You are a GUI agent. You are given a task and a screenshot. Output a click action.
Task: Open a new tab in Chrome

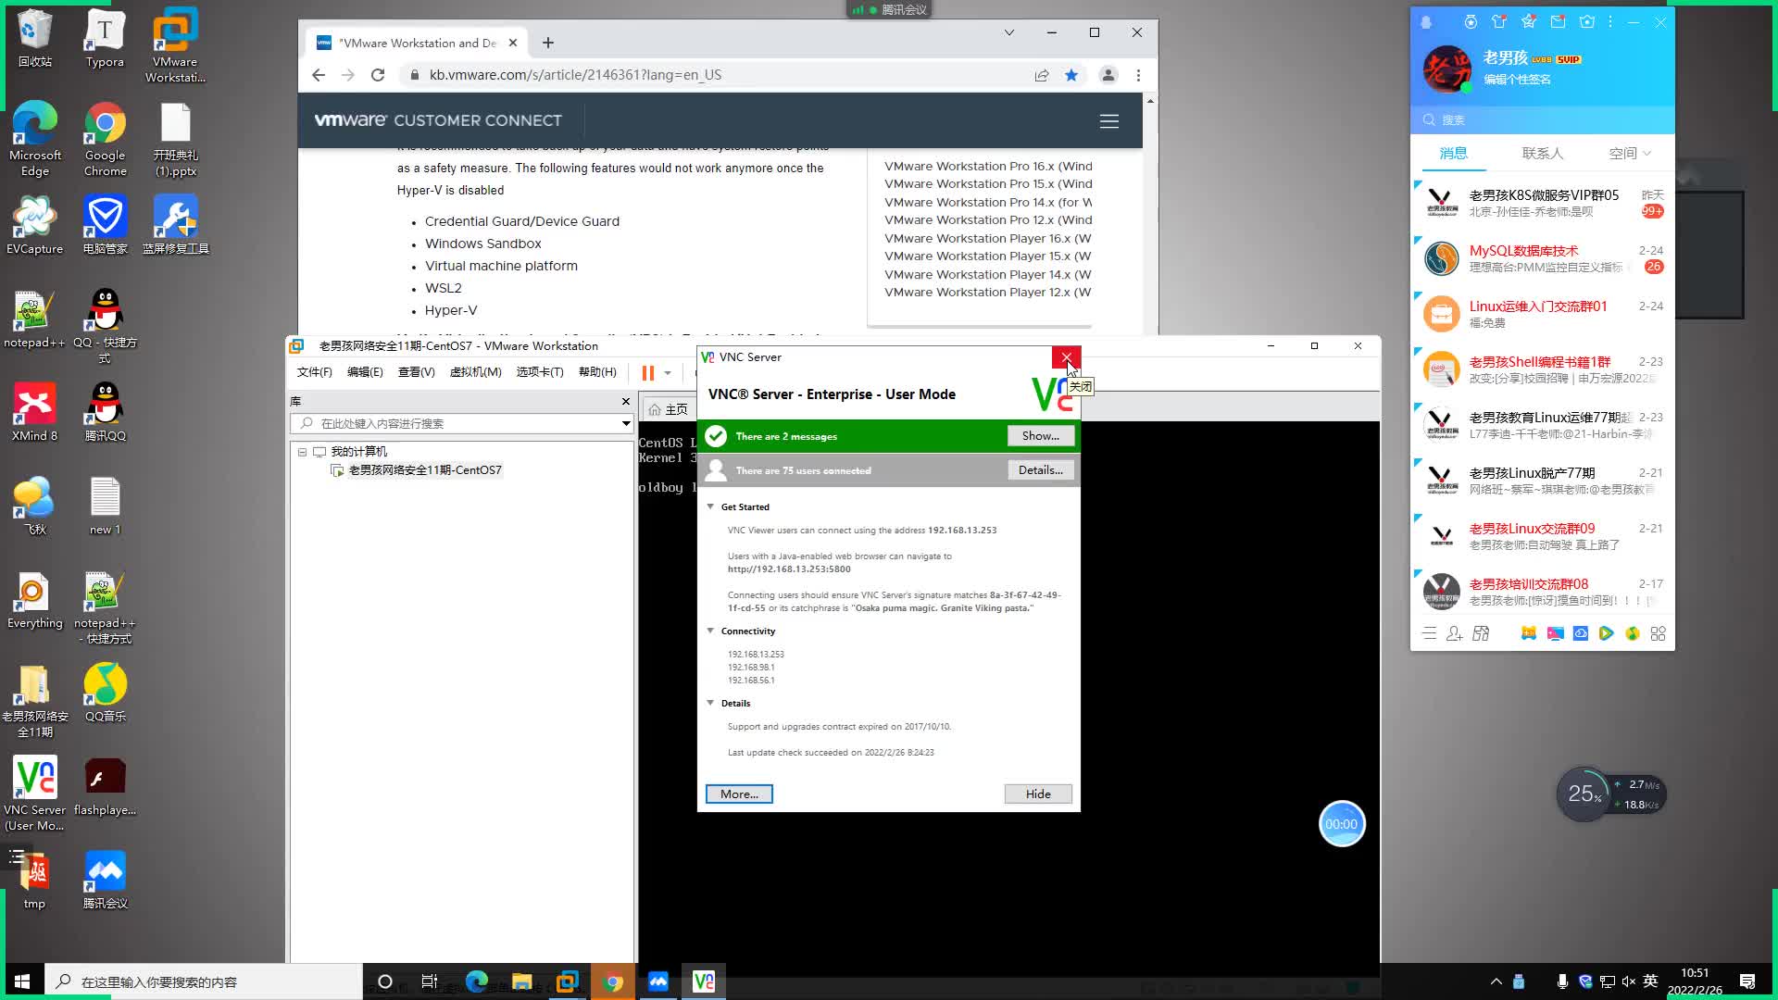pos(548,43)
